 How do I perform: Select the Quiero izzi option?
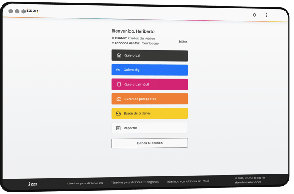(x=150, y=55)
